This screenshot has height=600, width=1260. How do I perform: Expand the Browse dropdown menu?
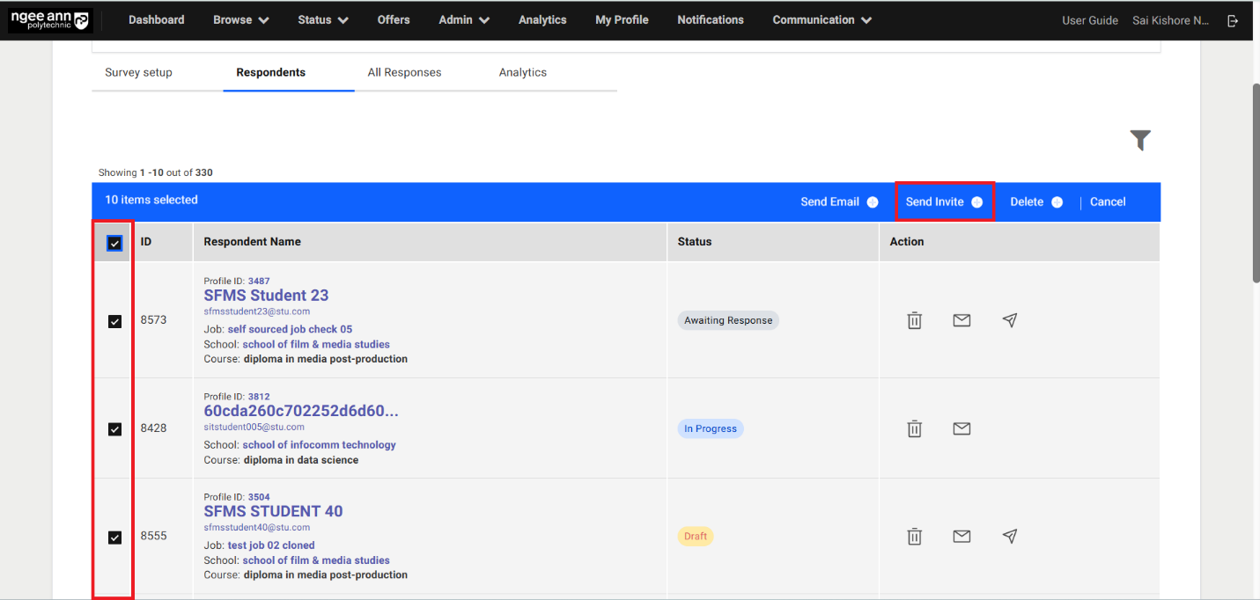240,19
